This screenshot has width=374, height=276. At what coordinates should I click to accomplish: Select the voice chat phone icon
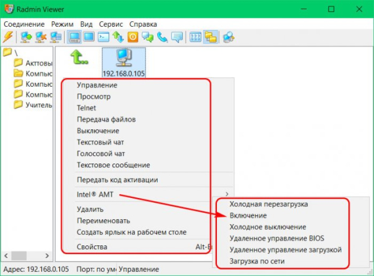tap(162, 37)
